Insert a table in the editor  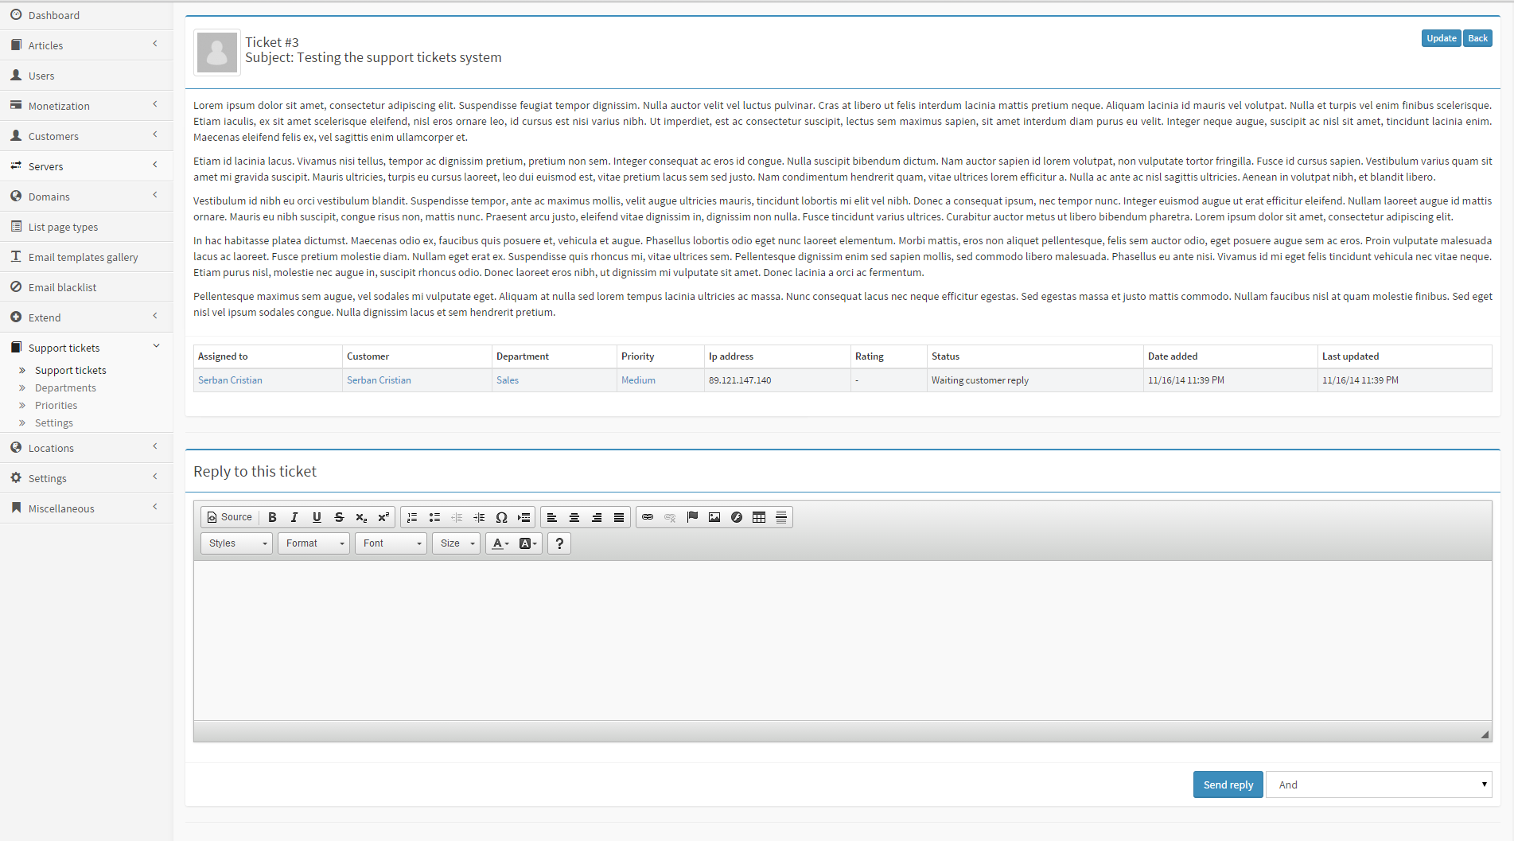point(759,517)
